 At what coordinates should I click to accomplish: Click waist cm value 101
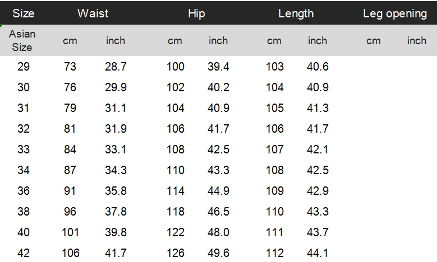pos(70,232)
